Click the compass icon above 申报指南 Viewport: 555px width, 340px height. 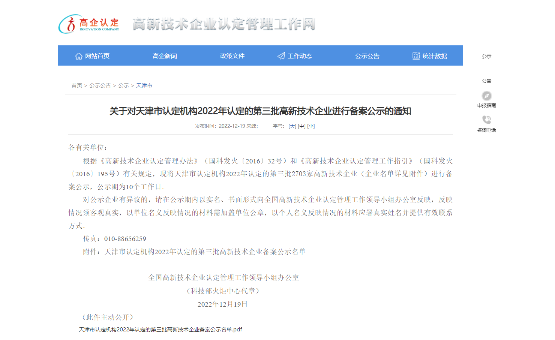click(487, 96)
